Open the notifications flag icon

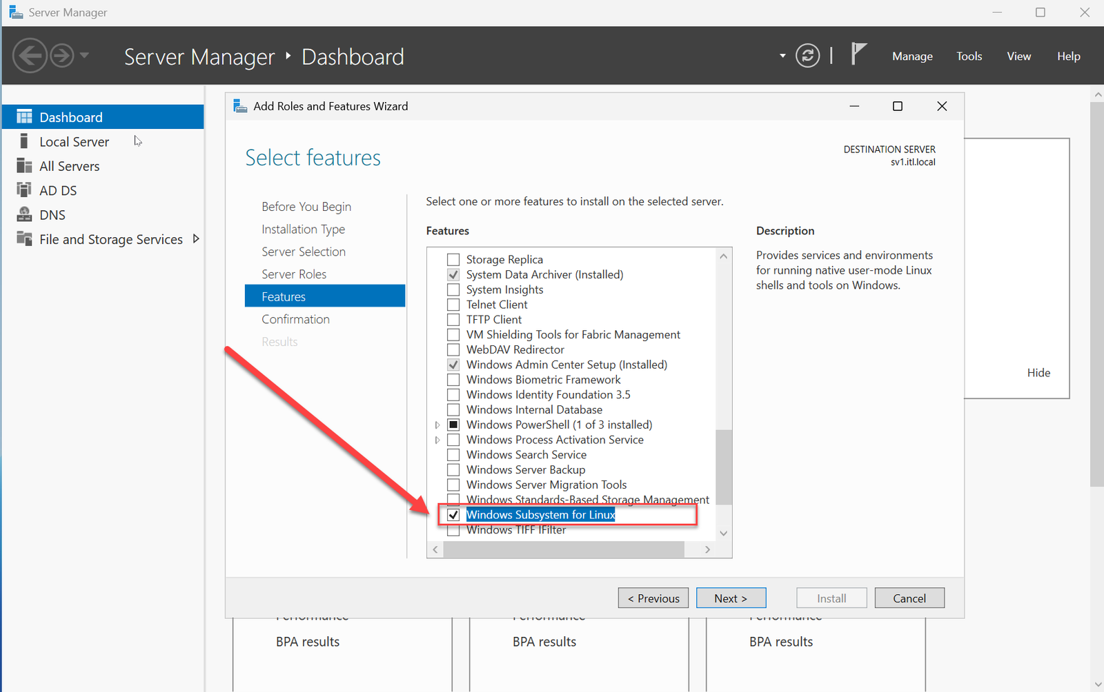click(x=858, y=54)
